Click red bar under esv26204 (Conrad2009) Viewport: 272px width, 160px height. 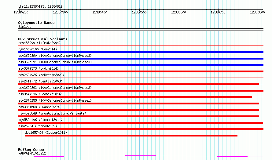141,129
